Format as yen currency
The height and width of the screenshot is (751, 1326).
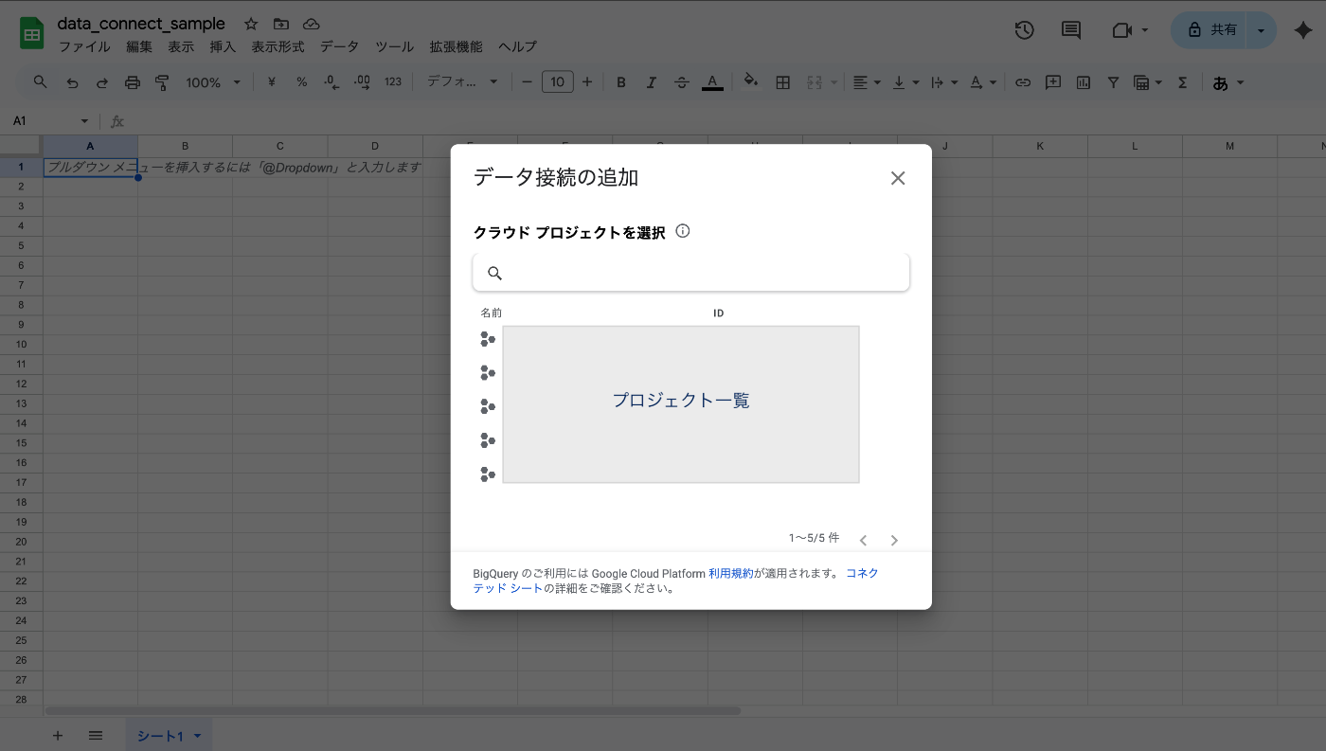[272, 82]
